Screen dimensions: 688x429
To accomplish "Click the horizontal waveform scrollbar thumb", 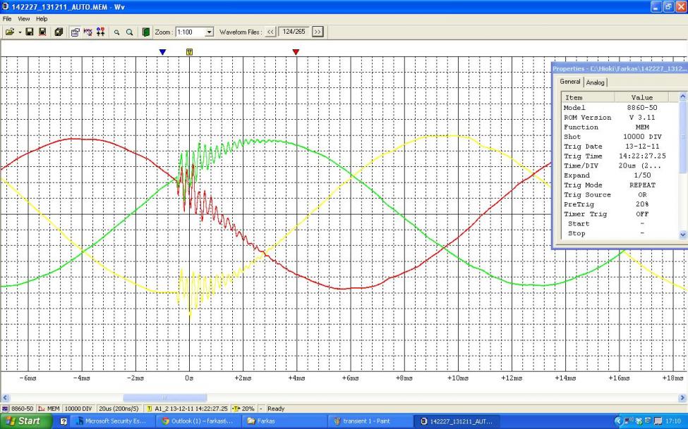I will point(164,398).
